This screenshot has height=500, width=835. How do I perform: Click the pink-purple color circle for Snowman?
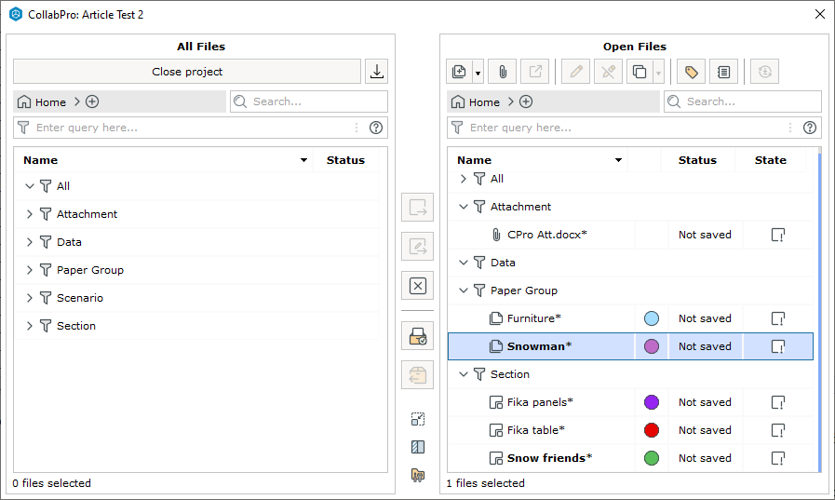point(652,346)
